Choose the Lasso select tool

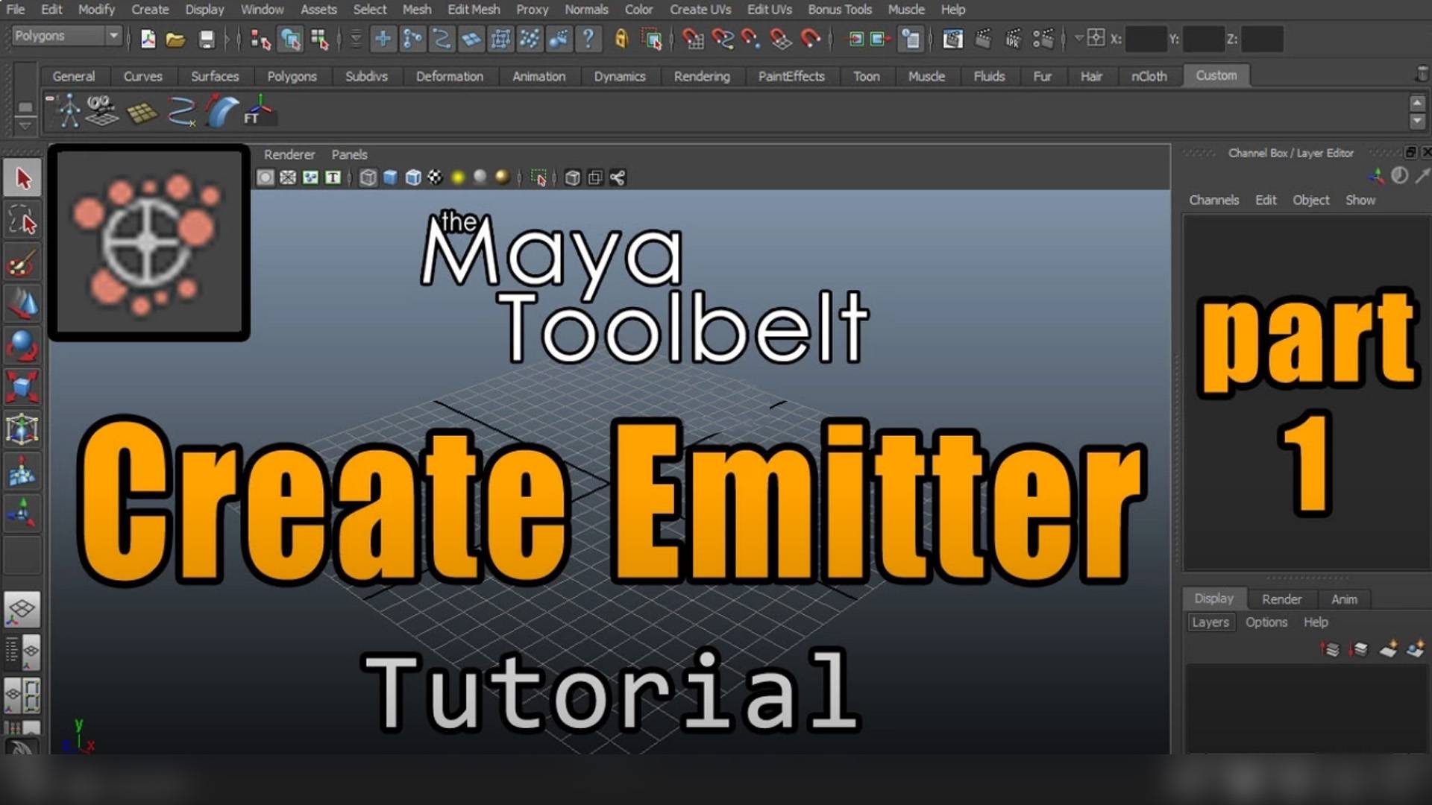22,221
